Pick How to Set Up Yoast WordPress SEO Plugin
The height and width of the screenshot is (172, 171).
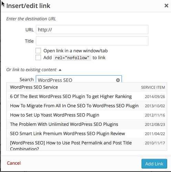87,115
